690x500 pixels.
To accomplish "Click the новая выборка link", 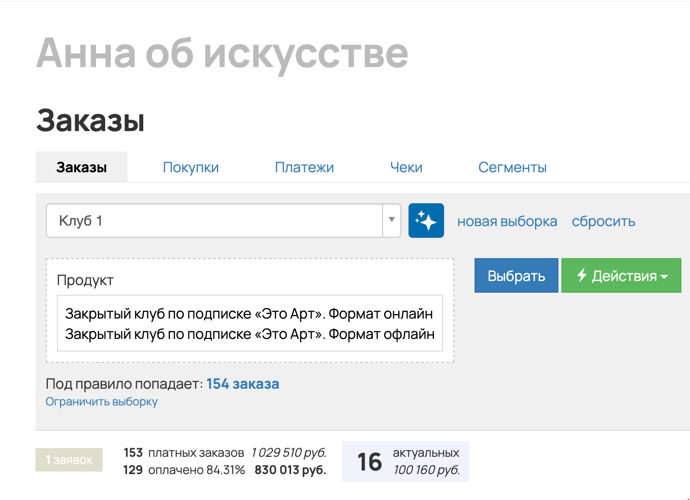I will pyautogui.click(x=507, y=222).
